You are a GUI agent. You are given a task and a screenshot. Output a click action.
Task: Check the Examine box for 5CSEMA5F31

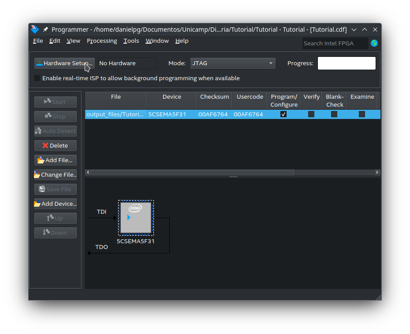click(x=362, y=114)
